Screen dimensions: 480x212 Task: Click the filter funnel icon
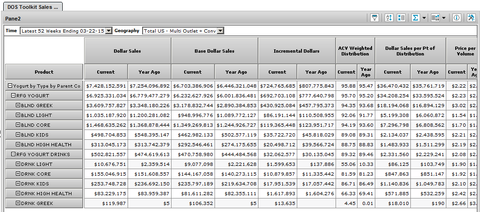pyautogui.click(x=374, y=18)
